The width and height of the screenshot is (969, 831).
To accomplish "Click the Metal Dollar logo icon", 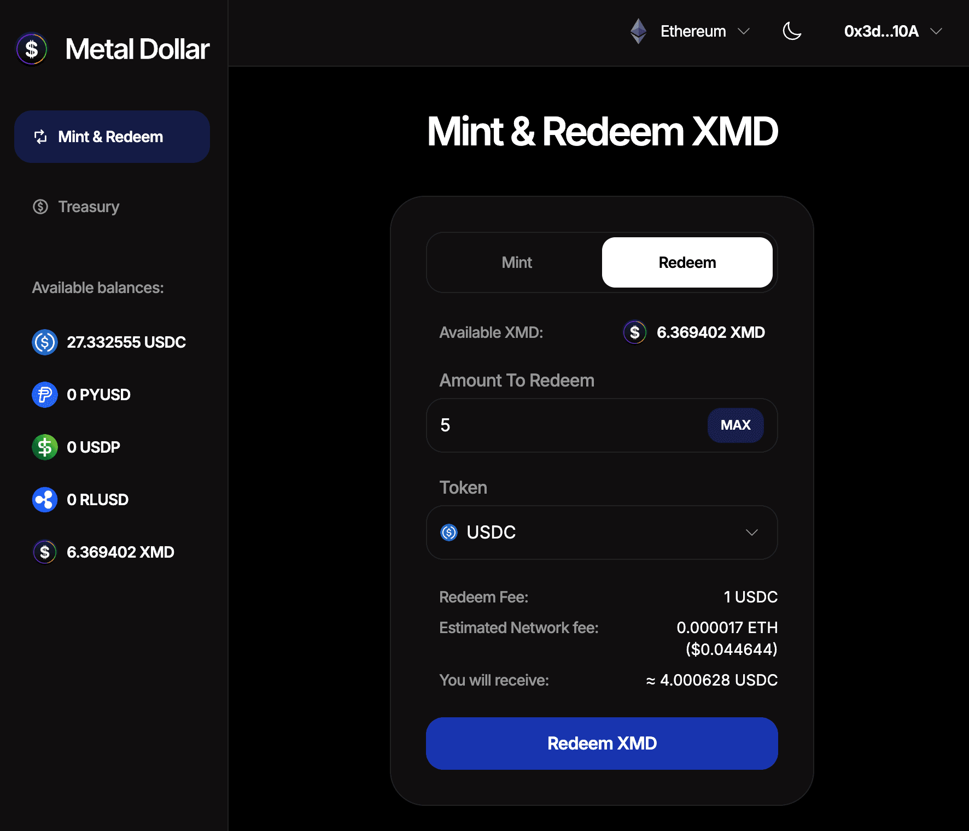I will tap(32, 49).
